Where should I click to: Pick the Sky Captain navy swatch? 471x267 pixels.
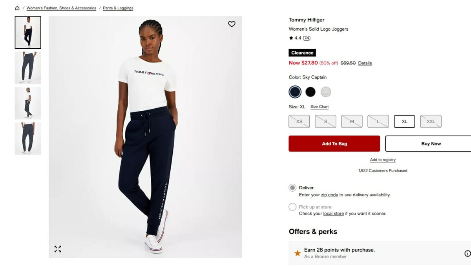[295, 92]
